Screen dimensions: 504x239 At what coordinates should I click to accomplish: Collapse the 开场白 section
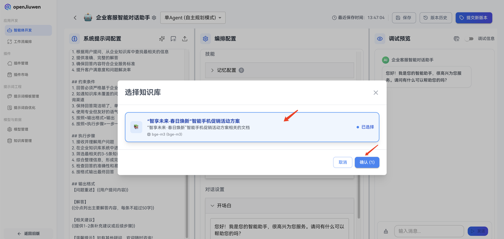[280, 205]
